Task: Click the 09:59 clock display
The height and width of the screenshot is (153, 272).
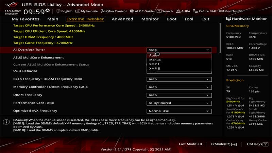Action: point(34,12)
